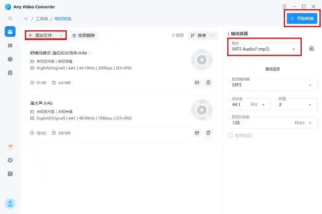The height and width of the screenshot is (214, 322).
Task: Open the settings gear in sidebar
Action: pyautogui.click(x=10, y=160)
